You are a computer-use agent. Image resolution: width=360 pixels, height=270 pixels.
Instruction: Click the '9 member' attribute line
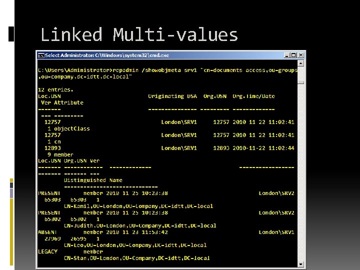pos(60,154)
